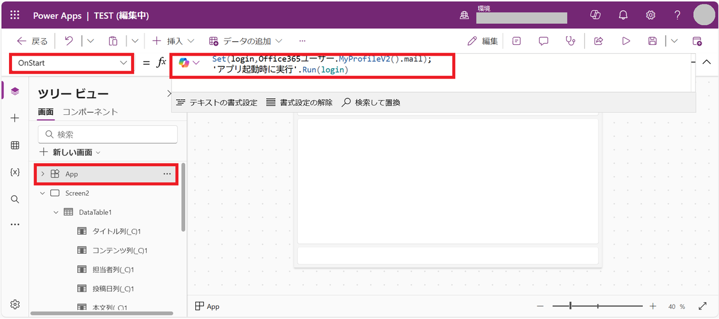Screen dimensions: 719x319
Task: Open the 挿入 insert dropdown
Action: click(174, 41)
